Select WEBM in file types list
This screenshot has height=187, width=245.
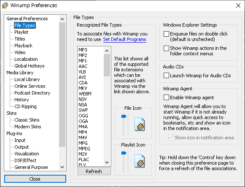(x=85, y=94)
